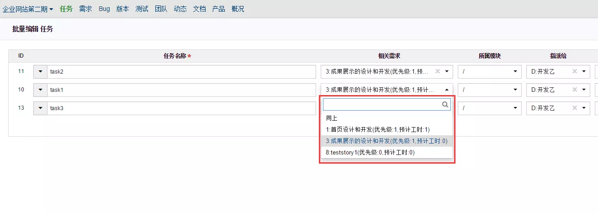The height and width of the screenshot is (213, 598).
Task: Click the 任务名称 column header
Action: point(177,56)
